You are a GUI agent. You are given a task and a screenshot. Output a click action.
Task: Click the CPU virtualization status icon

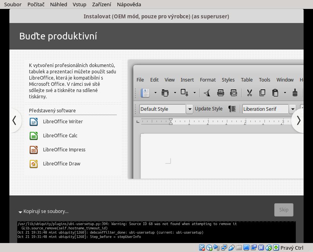pyautogui.click(x=261, y=248)
